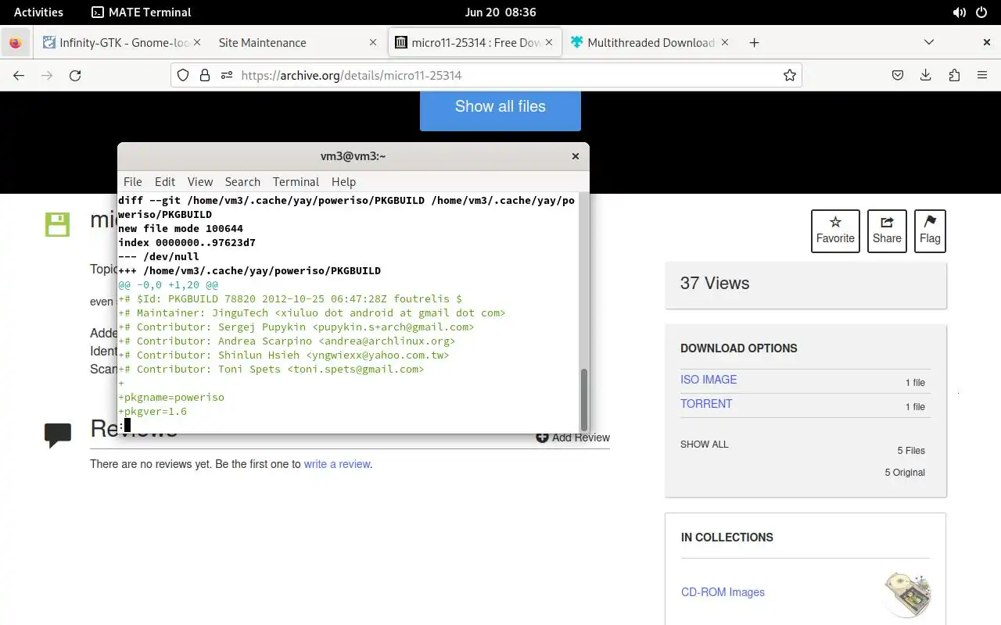Click the browser forward arrow
This screenshot has height=625, width=1001.
pos(47,76)
